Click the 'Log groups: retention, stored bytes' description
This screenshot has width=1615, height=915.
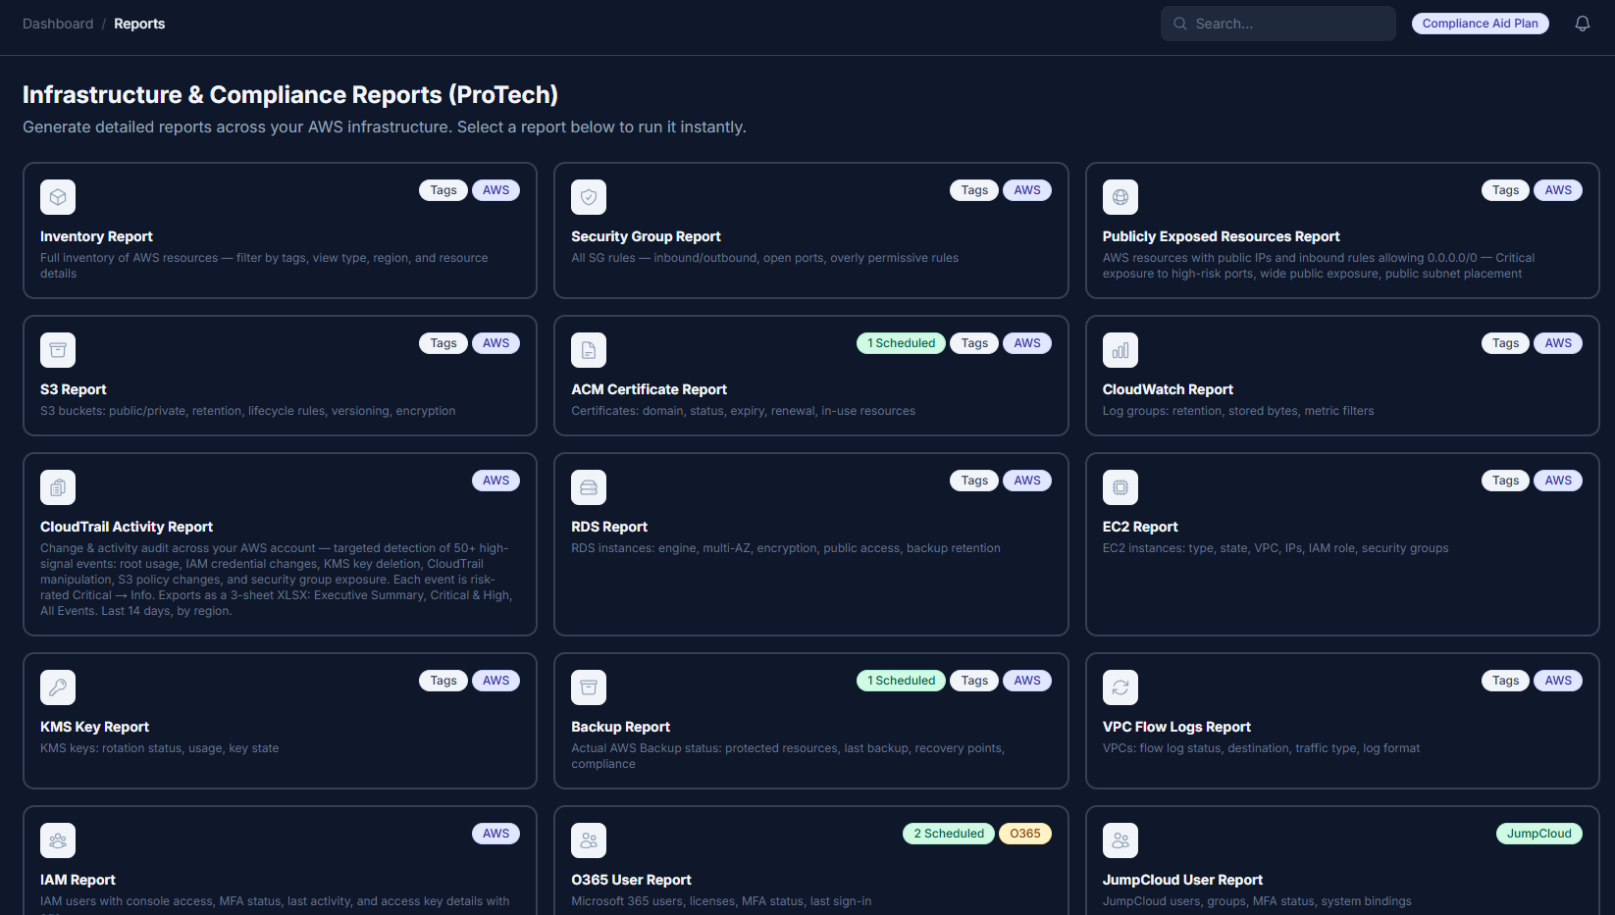click(1238, 411)
